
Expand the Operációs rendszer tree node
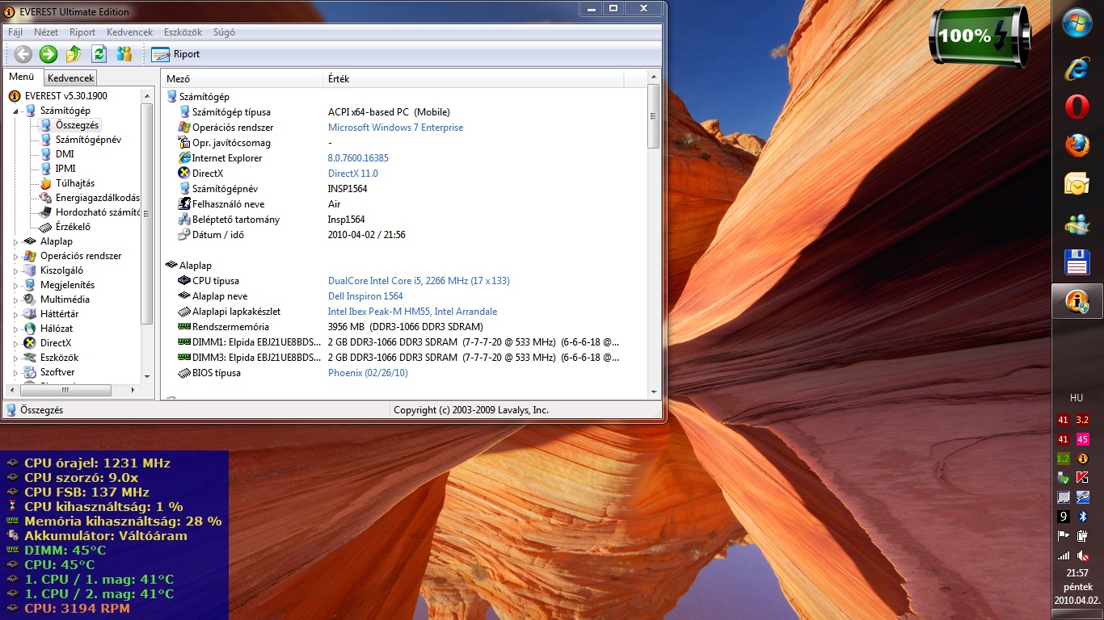click(16, 256)
